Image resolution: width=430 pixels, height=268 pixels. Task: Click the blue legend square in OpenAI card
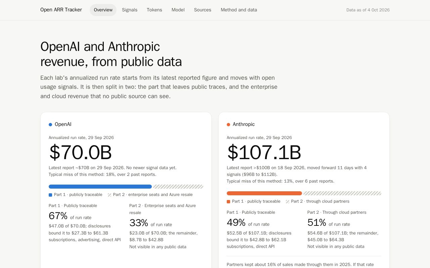pos(50,195)
